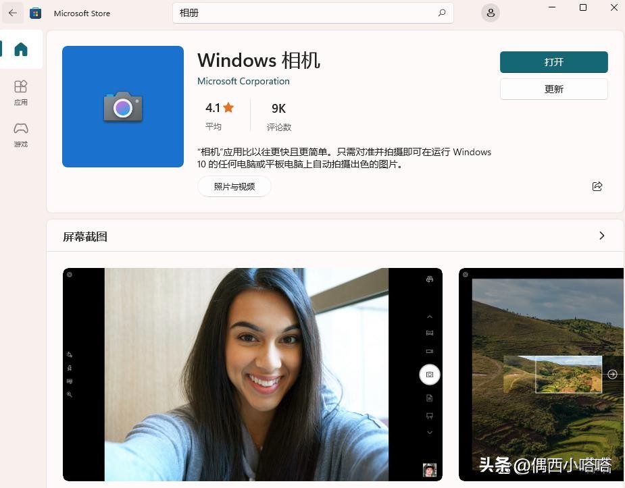Click the right arrow on the screenshot carousel
This screenshot has height=488, width=625.
612,374
